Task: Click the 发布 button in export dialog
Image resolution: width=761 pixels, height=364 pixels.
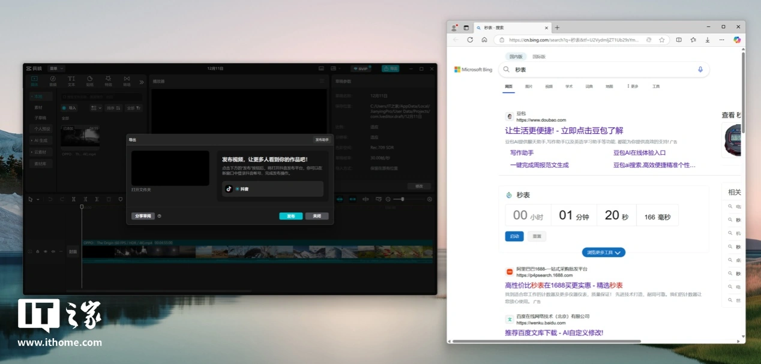Action: tap(290, 216)
